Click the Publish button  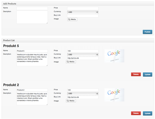[x=147, y=32]
